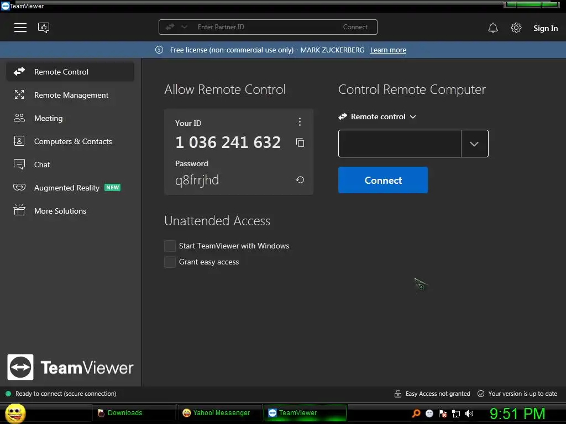Enable Start TeamViewer with Windows checkbox
Image resolution: width=566 pixels, height=424 pixels.
click(x=170, y=246)
